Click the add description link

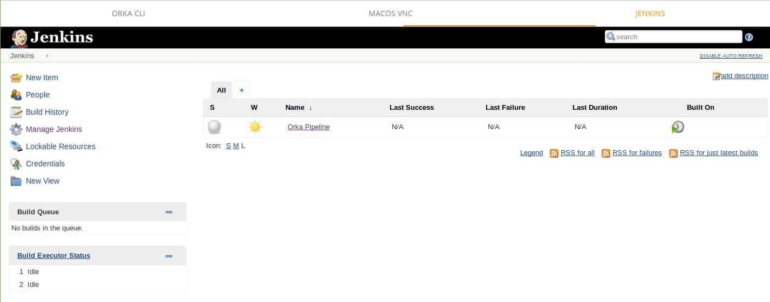(x=745, y=76)
